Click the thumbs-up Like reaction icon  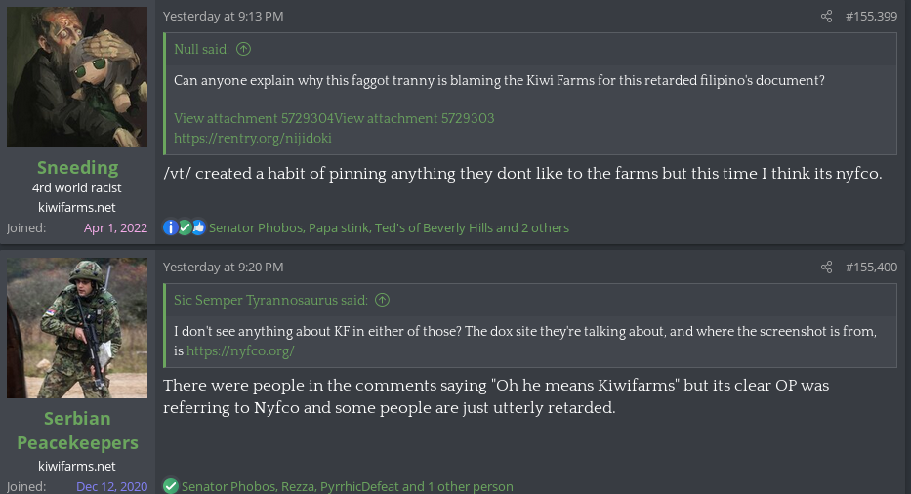[x=198, y=227]
